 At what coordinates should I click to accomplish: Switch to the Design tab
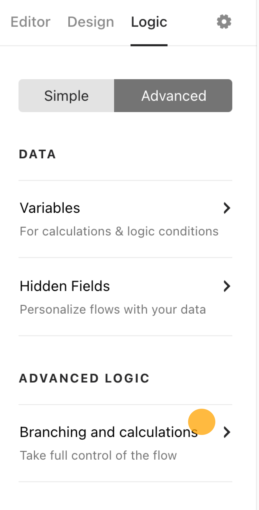click(91, 22)
